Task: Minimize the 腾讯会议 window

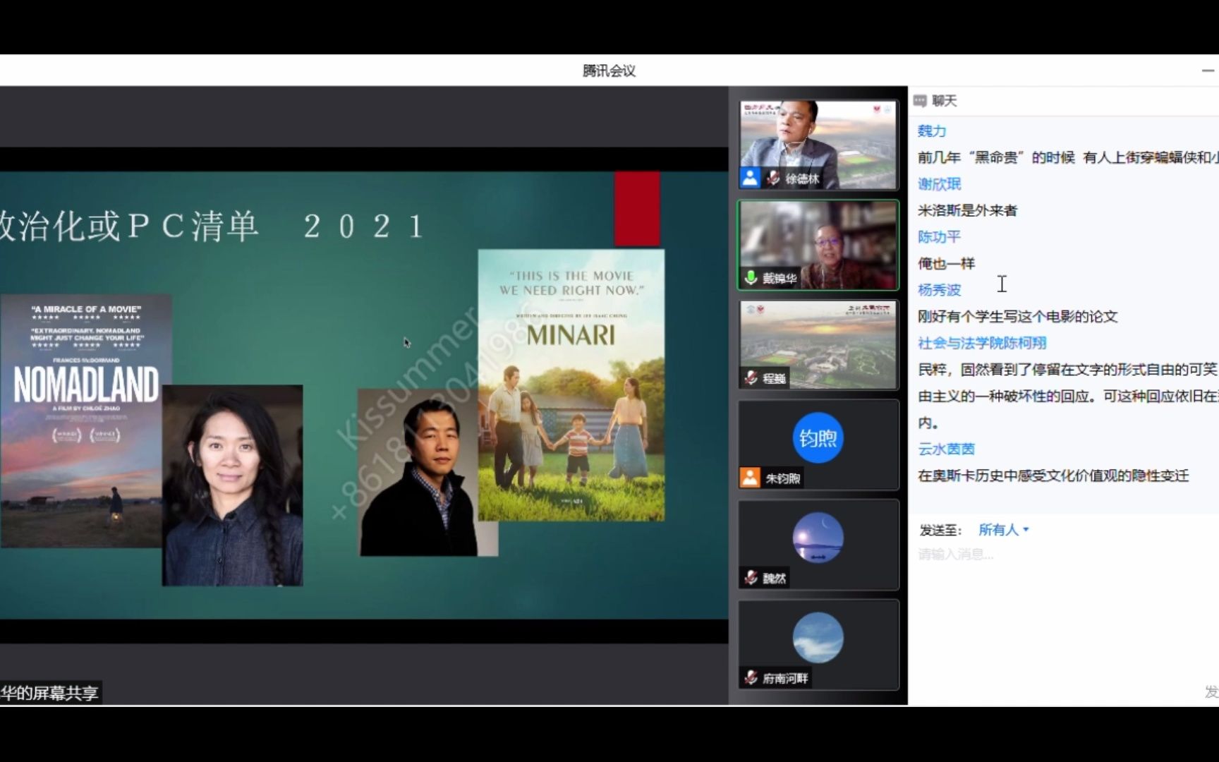Action: (1208, 71)
